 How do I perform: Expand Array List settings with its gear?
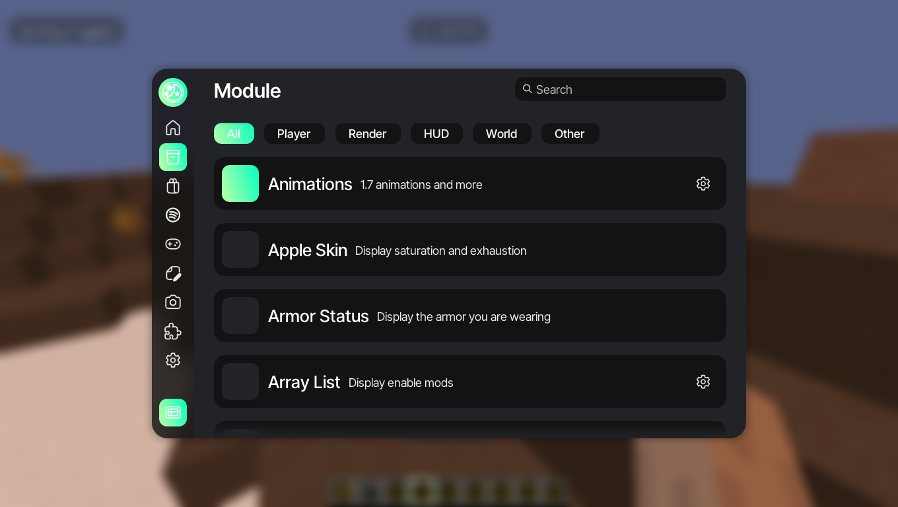(703, 382)
